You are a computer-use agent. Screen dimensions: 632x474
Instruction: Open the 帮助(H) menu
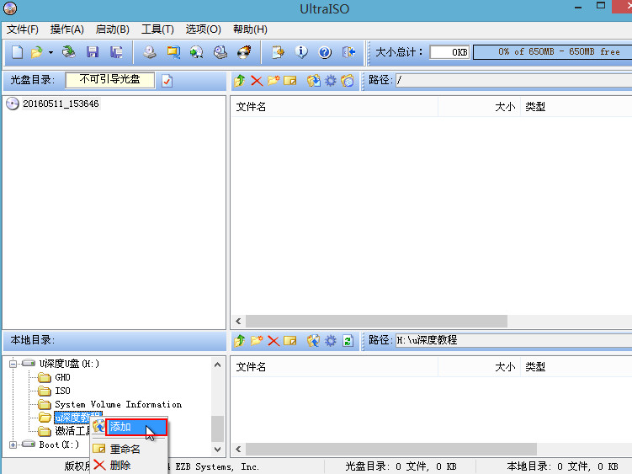(x=250, y=29)
